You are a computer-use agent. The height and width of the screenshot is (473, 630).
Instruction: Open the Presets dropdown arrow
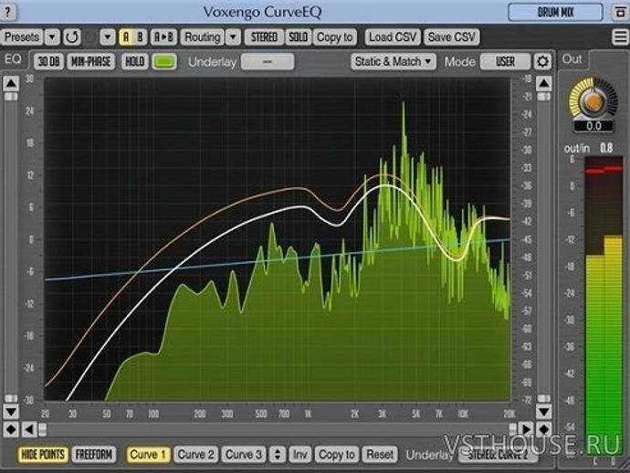tap(52, 37)
